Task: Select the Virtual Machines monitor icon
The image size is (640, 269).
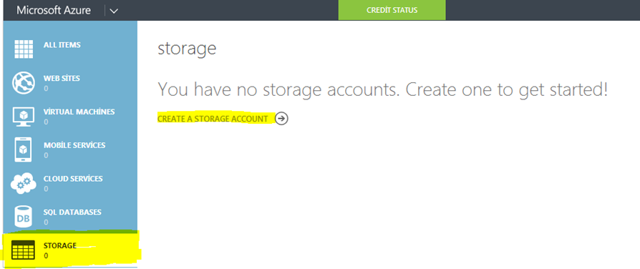Action: (x=24, y=117)
